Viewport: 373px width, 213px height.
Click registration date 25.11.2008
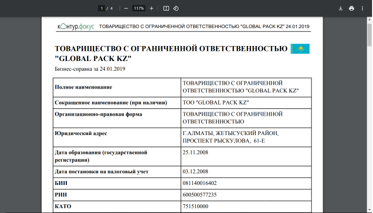195,152
